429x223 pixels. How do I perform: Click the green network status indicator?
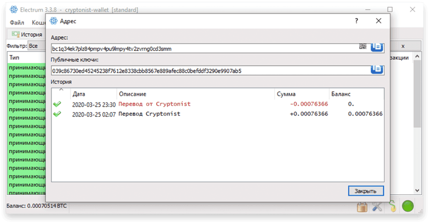point(408,206)
